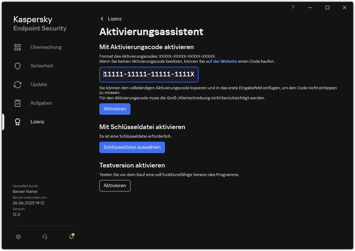355x251 pixels.
Task: Open application settings via the gear icon
Action: [18, 237]
